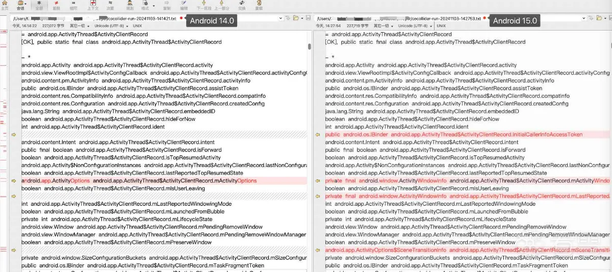Image resolution: width=612 pixels, height=272 pixels.
Task: Open the left path history dropdown
Action: (x=281, y=18)
